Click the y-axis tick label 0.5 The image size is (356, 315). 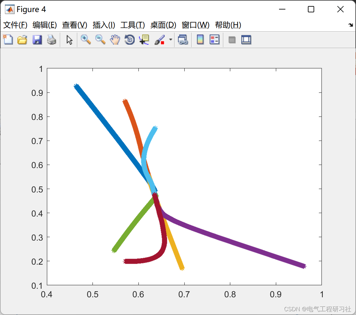point(37,189)
